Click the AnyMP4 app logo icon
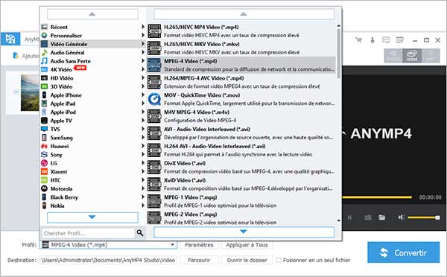This screenshot has width=447, height=277. coord(10,39)
